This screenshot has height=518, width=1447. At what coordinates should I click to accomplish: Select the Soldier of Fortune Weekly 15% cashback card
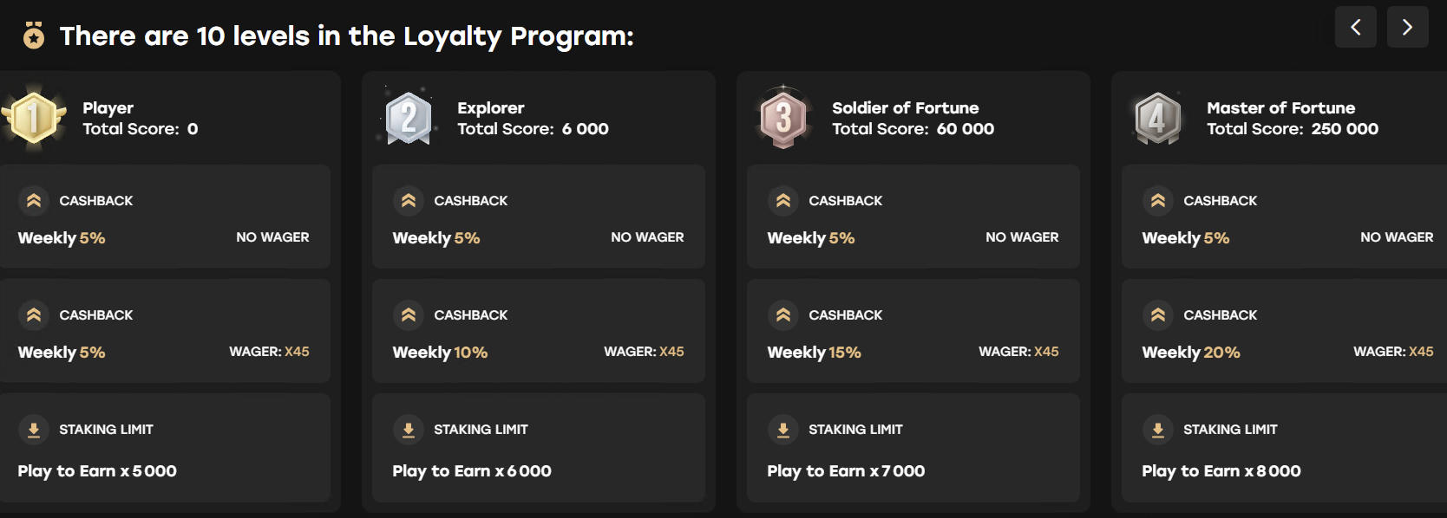(x=913, y=331)
